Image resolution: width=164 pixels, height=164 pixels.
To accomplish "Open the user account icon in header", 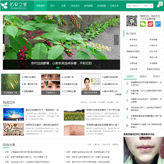I will point(158,6).
